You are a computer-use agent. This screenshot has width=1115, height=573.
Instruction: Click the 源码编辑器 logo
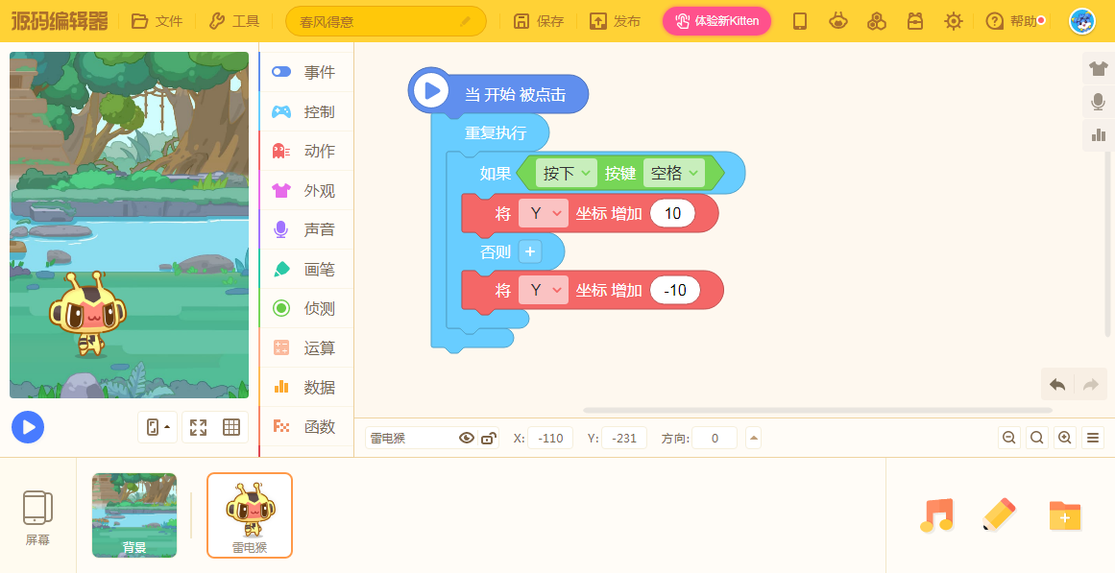click(x=60, y=21)
